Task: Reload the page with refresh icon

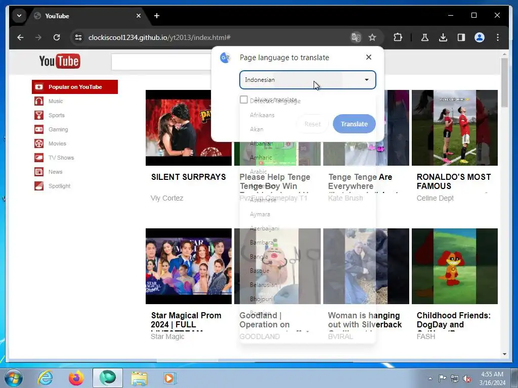Action: 57,37
